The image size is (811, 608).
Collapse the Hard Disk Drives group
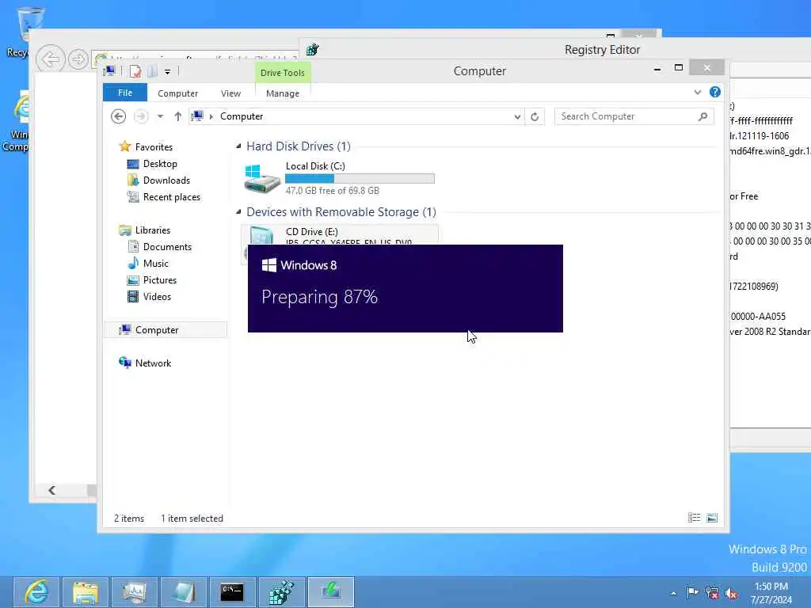tap(238, 146)
